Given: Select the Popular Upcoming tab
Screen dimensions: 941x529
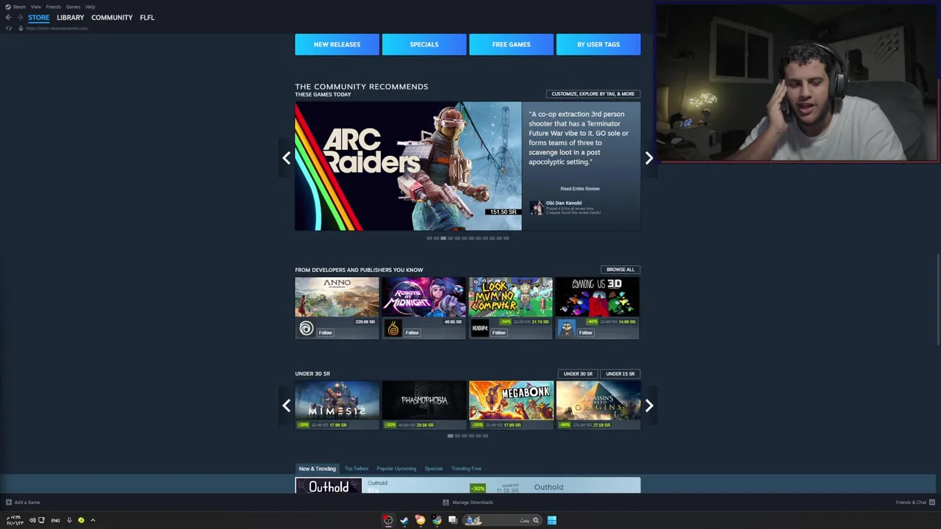Looking at the screenshot, I should tap(396, 469).
